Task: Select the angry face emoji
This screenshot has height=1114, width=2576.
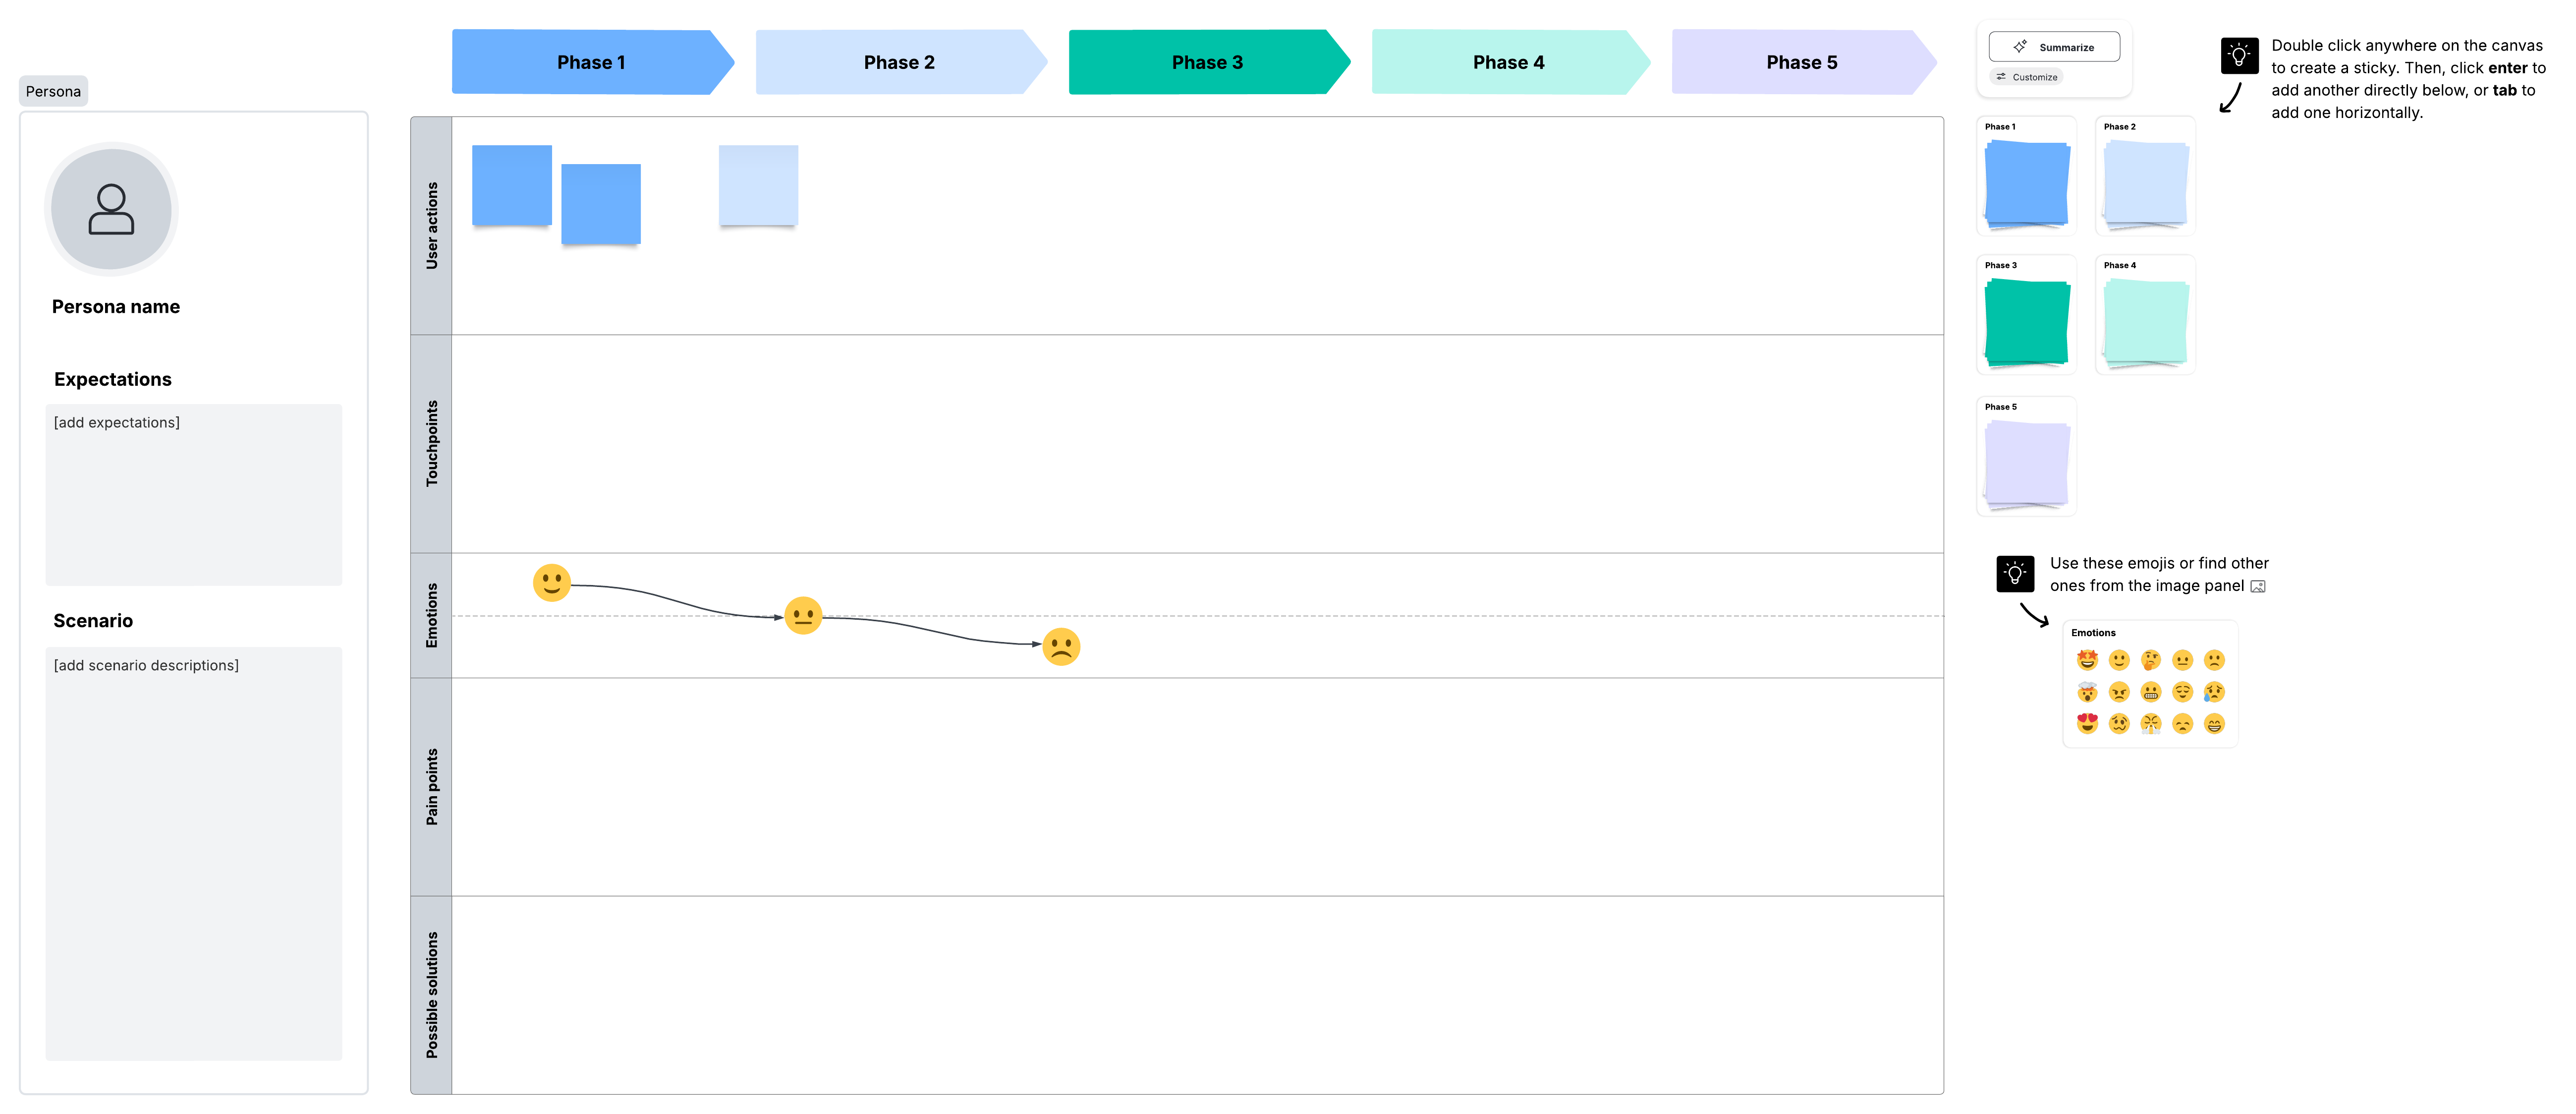Action: [x=2119, y=692]
